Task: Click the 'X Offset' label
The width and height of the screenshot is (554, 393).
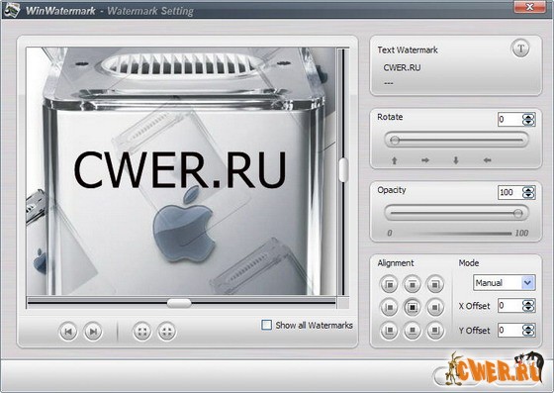Action: click(474, 306)
